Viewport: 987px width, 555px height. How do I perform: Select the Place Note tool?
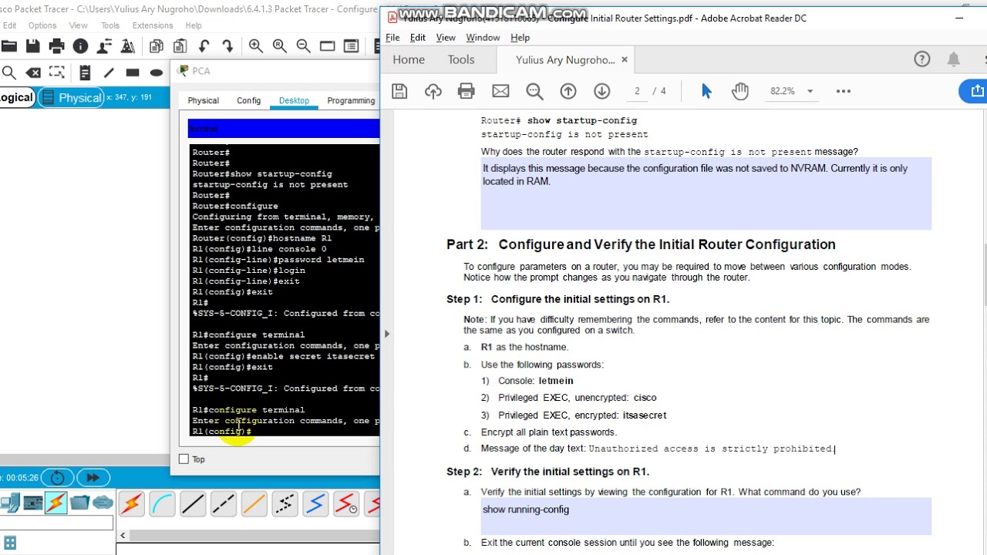pyautogui.click(x=85, y=72)
